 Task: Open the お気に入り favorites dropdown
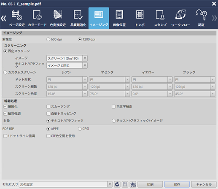[110, 184]
